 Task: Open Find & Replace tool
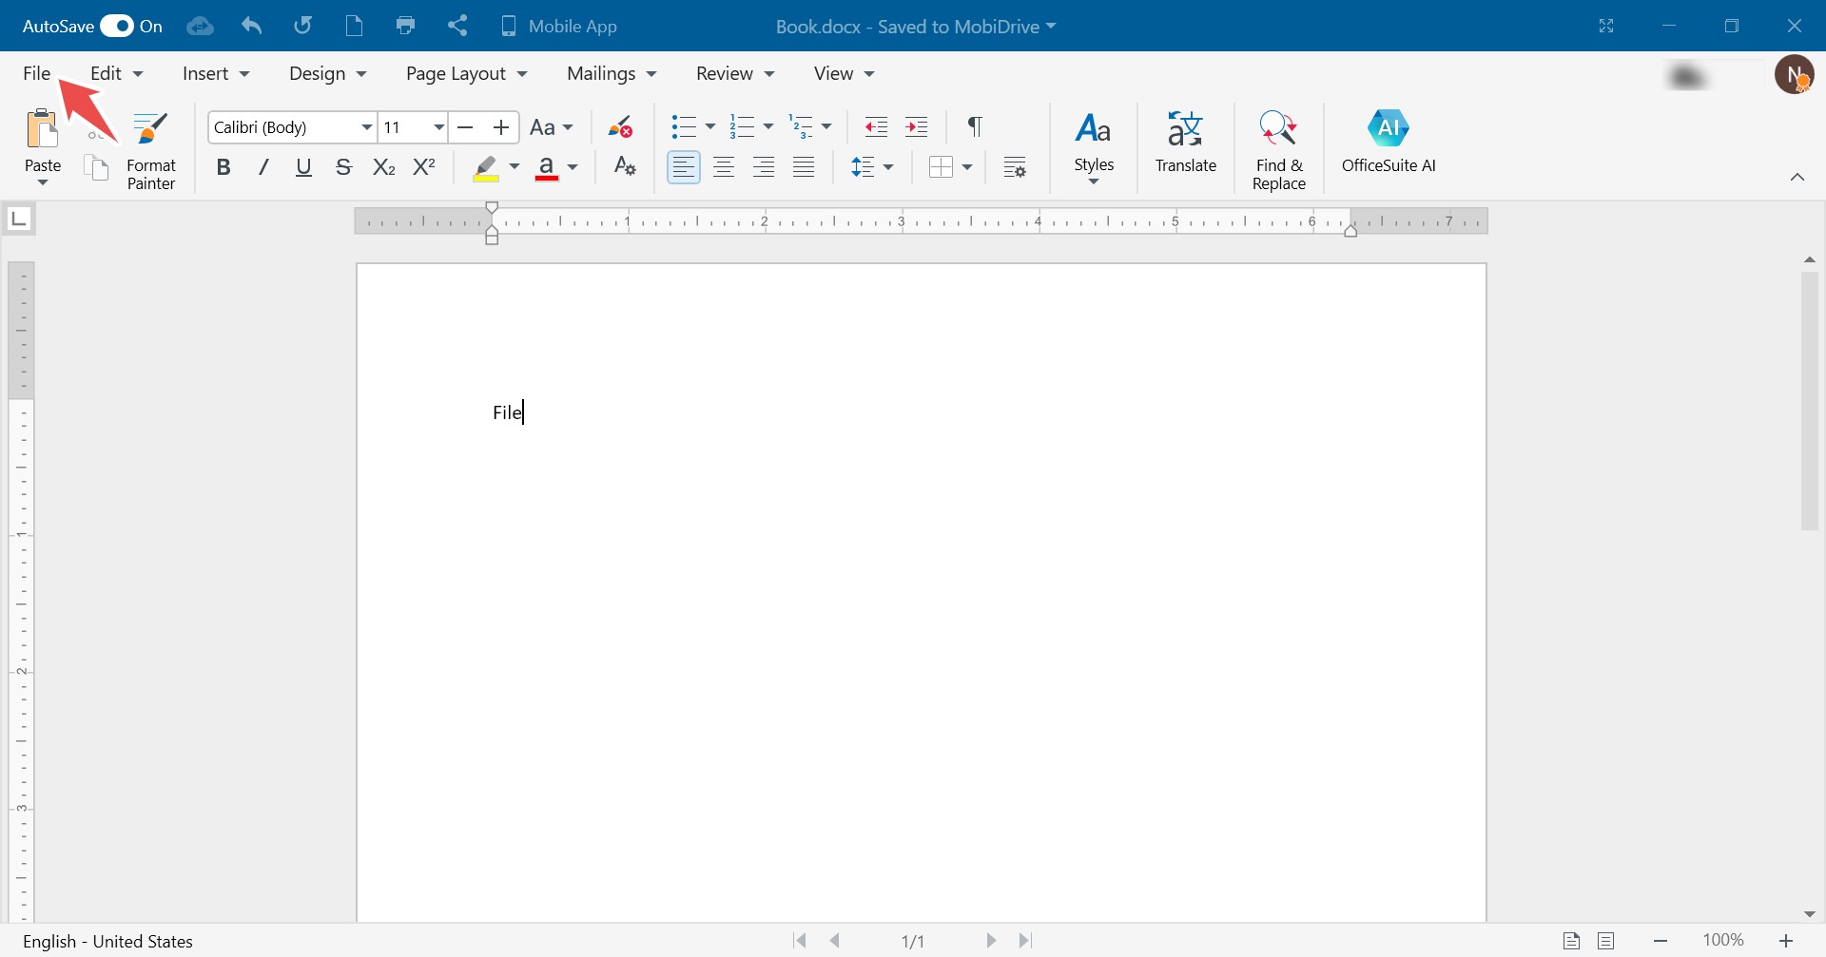pyautogui.click(x=1278, y=150)
